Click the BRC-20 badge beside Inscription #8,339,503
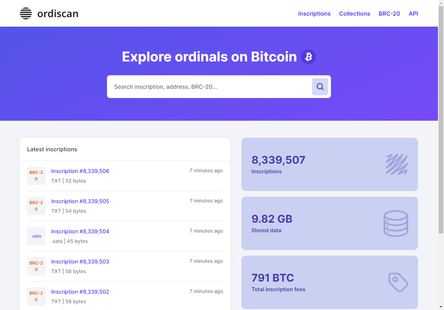 [x=36, y=266]
